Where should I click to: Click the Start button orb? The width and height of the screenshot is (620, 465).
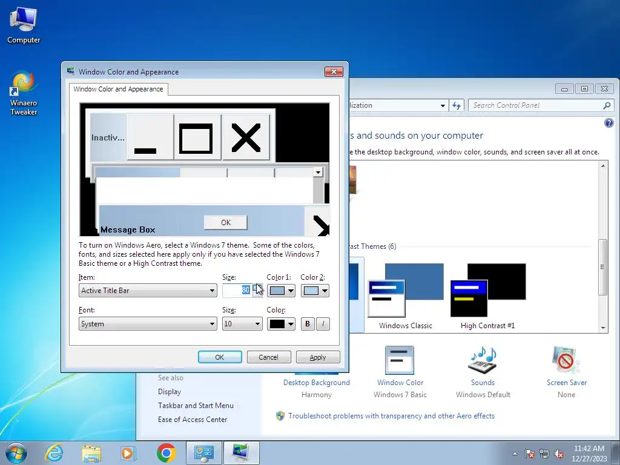click(x=16, y=453)
